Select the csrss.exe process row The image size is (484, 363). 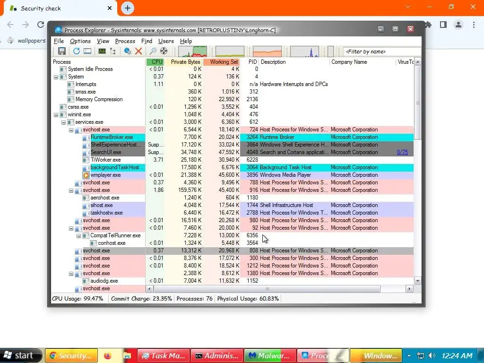[x=232, y=107]
